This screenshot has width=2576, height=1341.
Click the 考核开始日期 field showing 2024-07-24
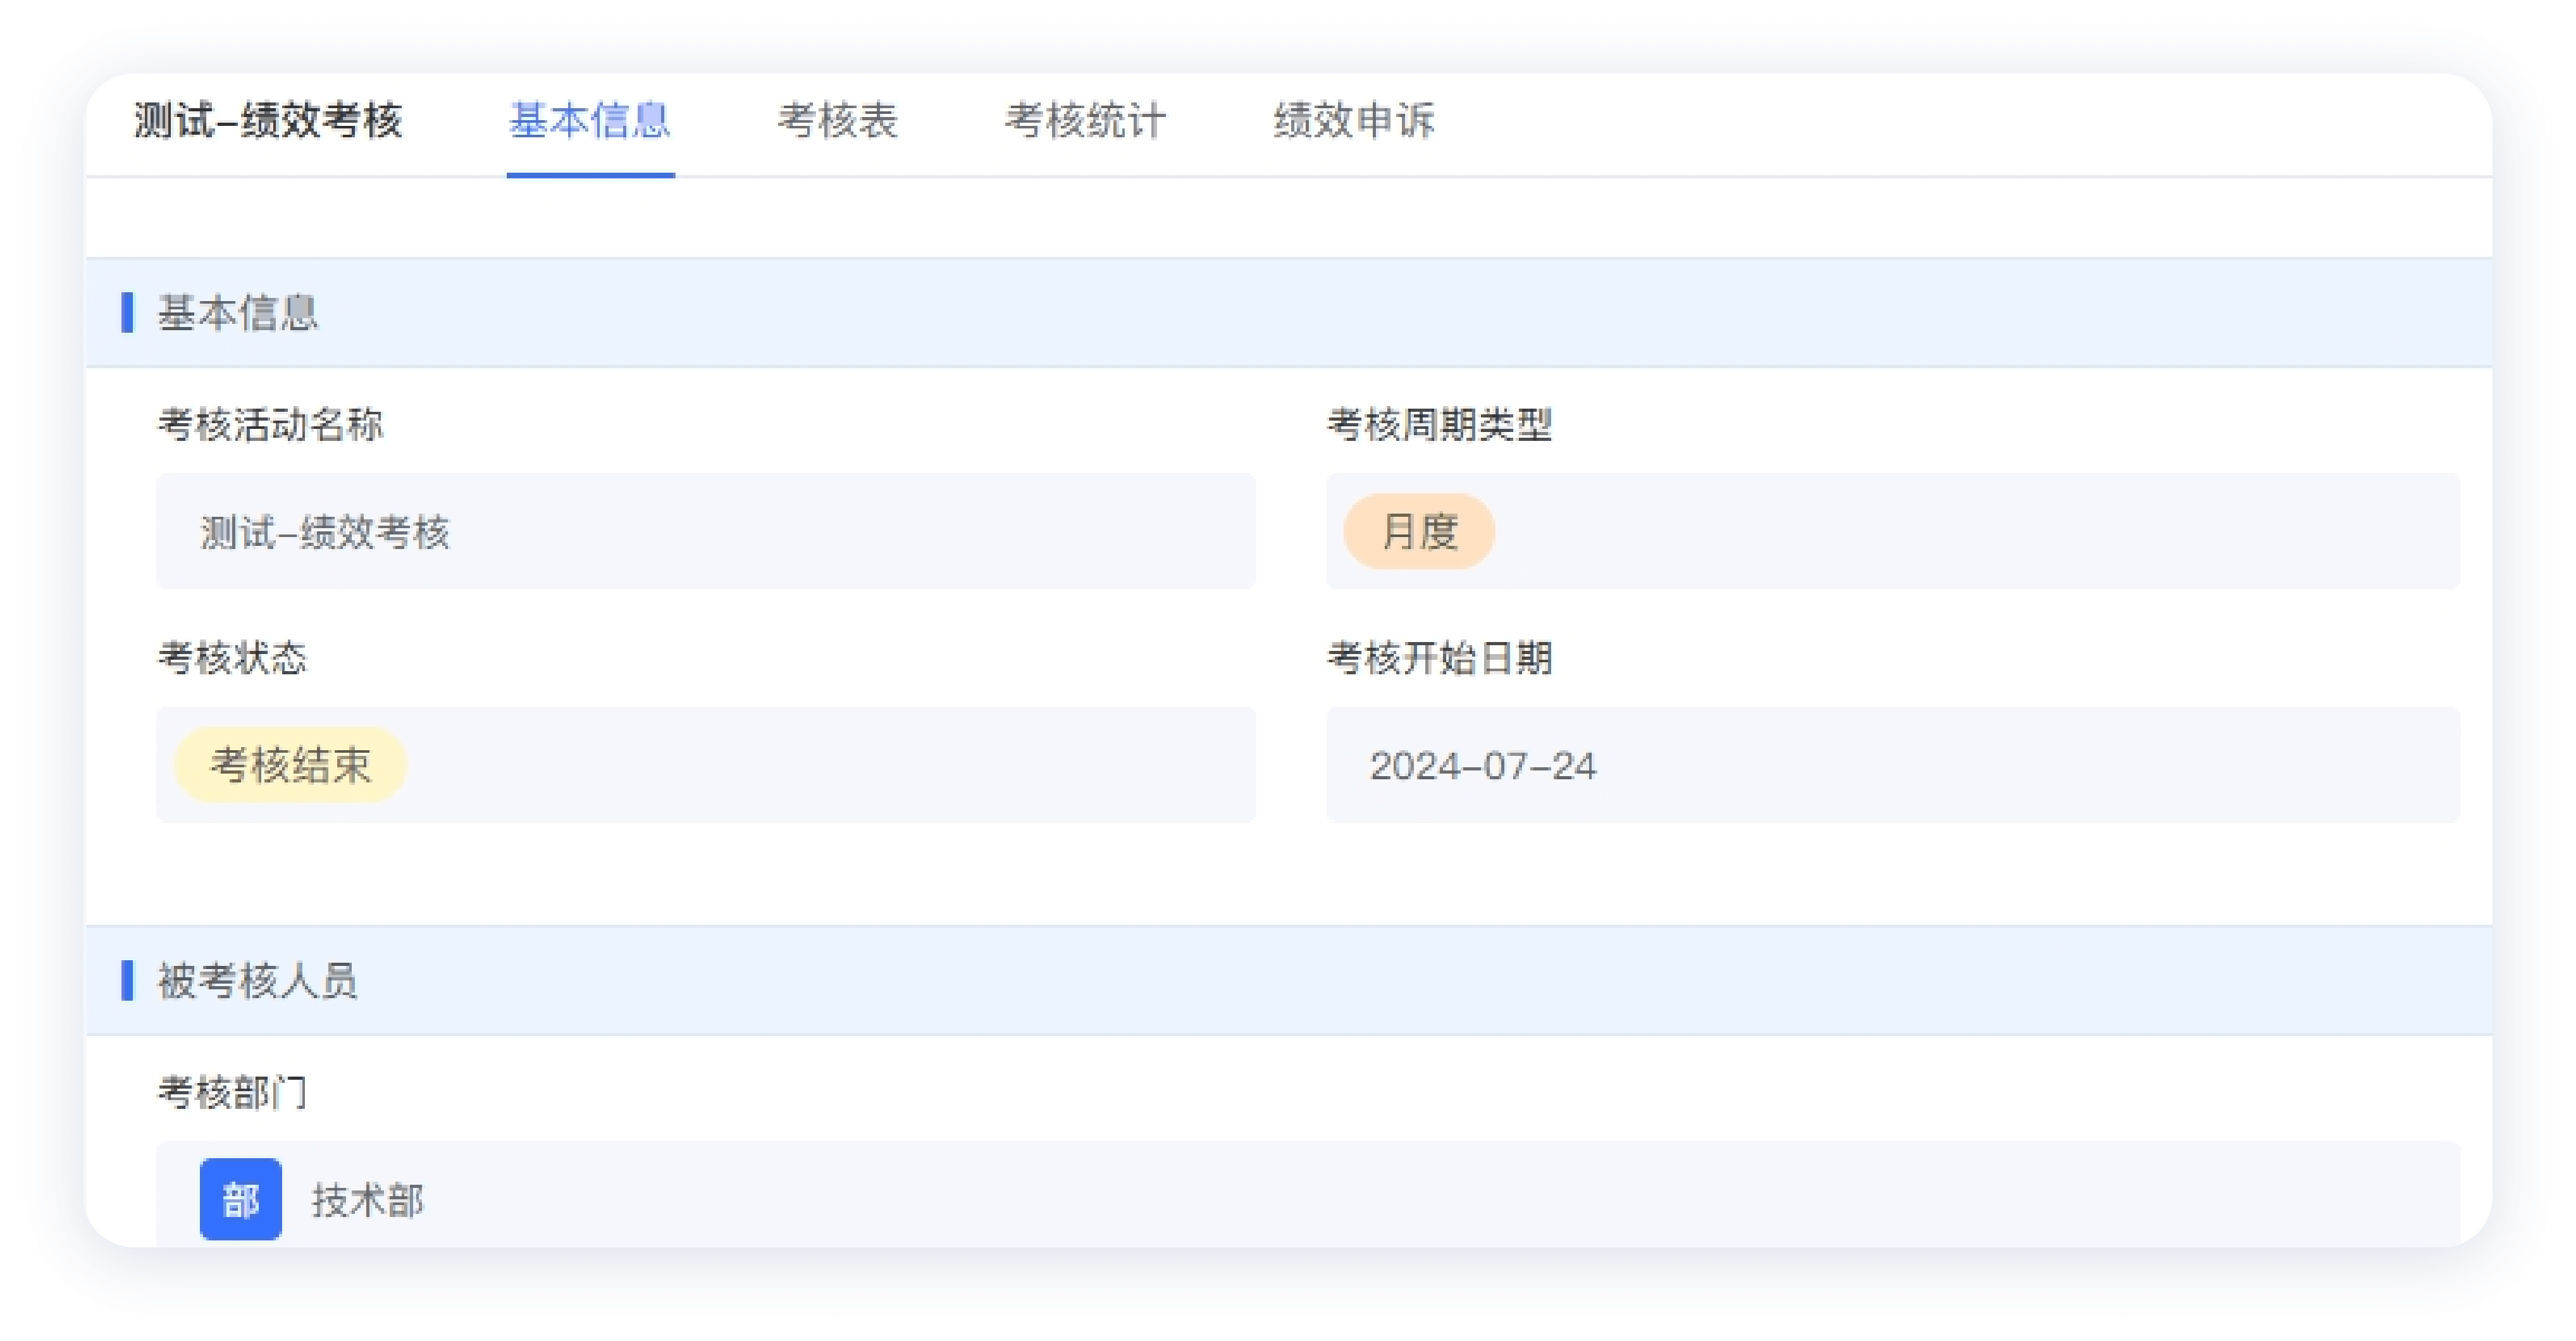pyautogui.click(x=1892, y=765)
